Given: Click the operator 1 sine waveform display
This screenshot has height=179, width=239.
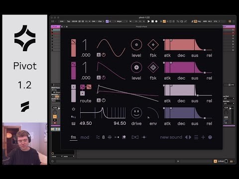Looking at the screenshot, I should coord(111,48).
